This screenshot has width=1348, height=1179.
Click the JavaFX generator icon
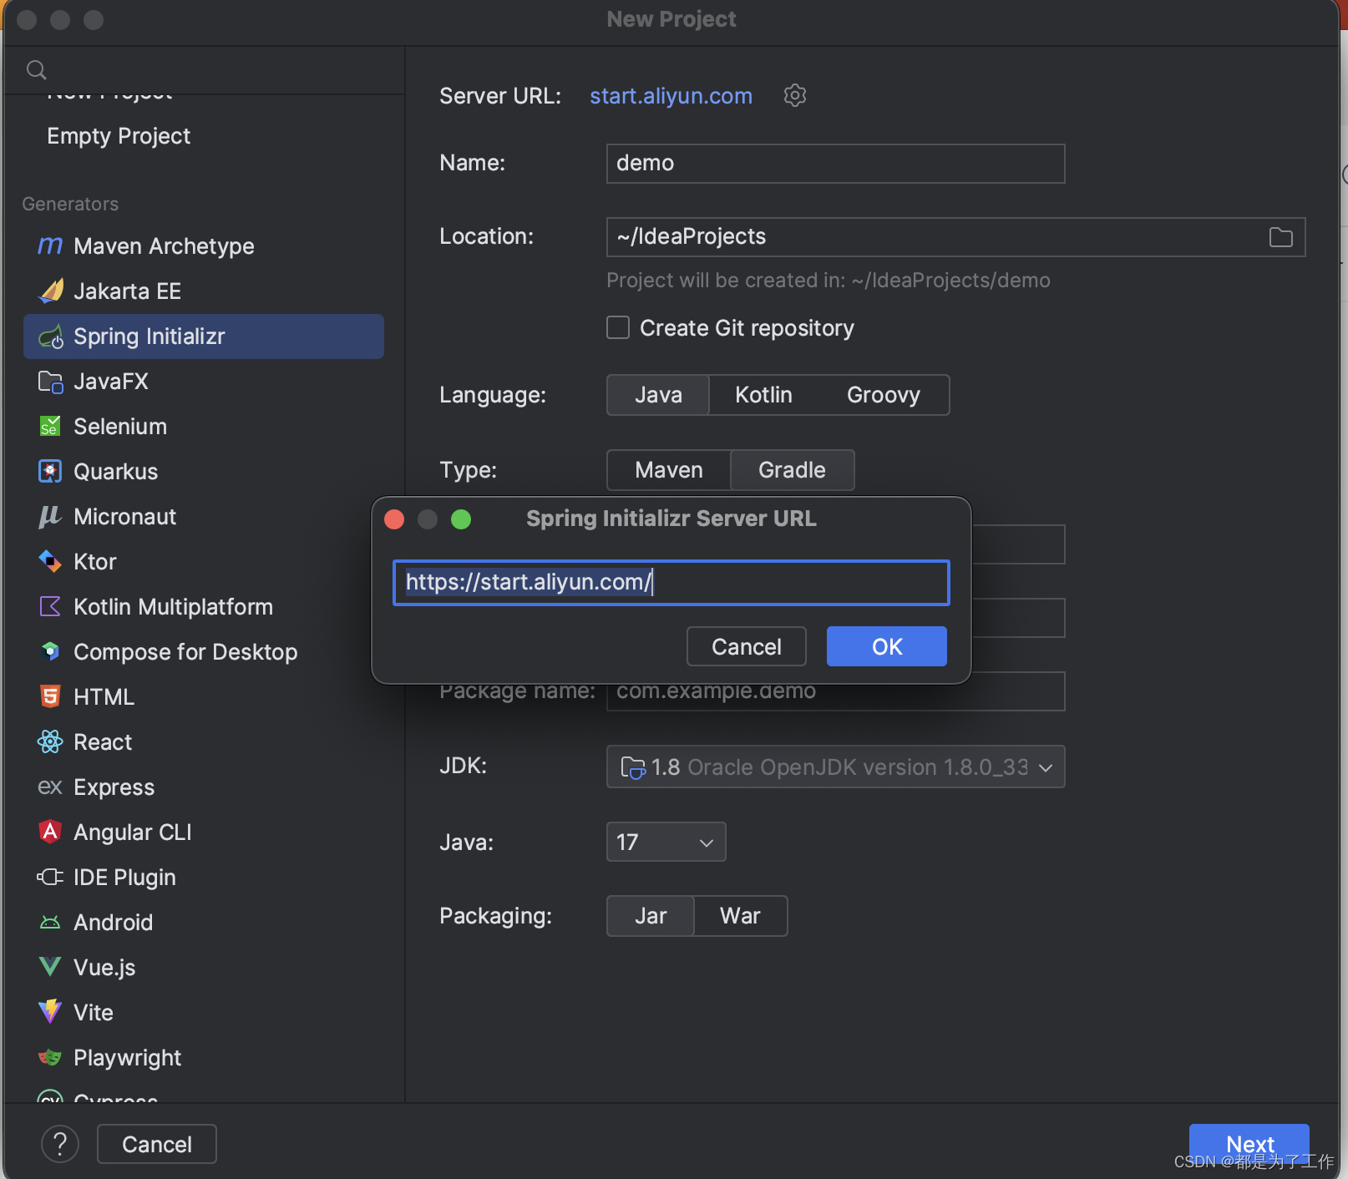pyautogui.click(x=50, y=382)
